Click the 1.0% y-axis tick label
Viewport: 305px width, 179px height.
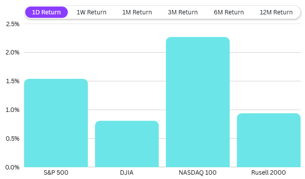click(x=12, y=110)
